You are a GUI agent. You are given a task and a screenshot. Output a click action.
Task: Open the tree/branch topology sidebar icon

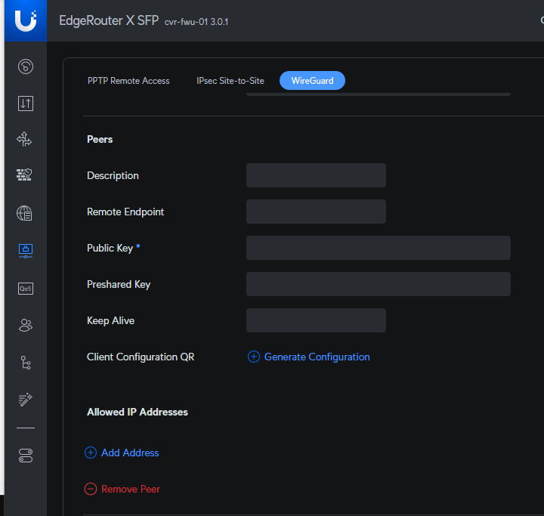click(x=25, y=363)
